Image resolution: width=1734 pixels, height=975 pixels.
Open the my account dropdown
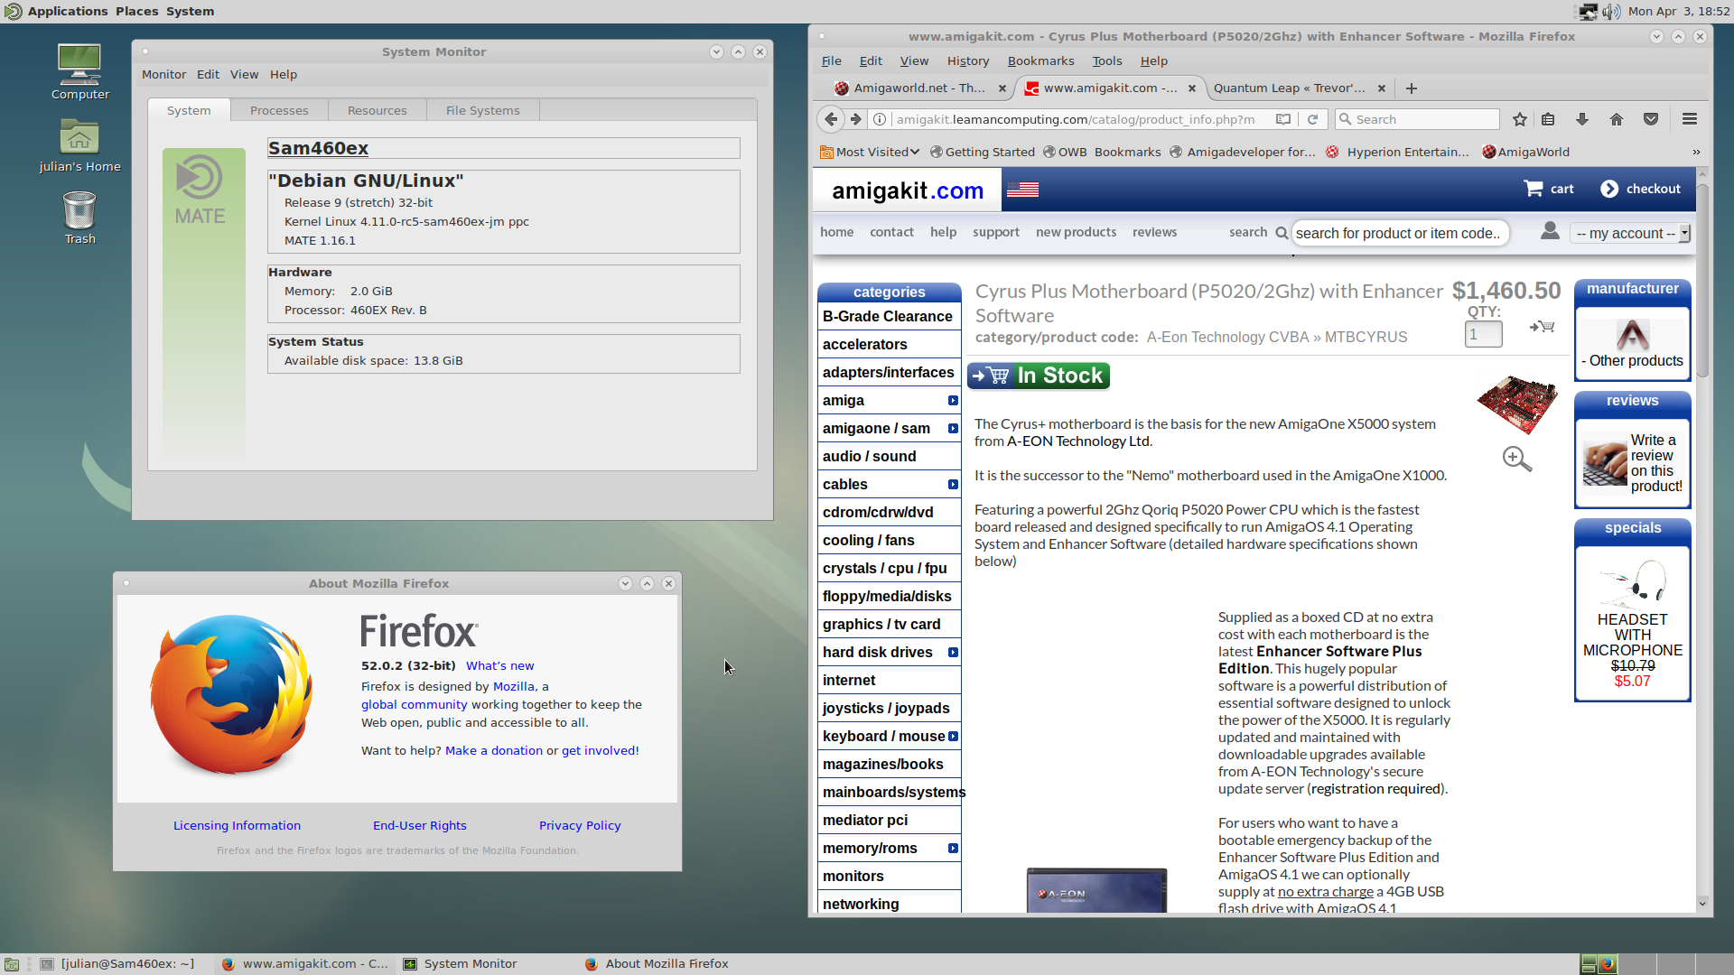[x=1630, y=233]
